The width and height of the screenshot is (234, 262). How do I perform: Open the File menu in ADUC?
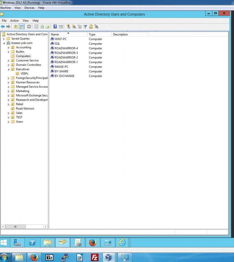(4, 20)
